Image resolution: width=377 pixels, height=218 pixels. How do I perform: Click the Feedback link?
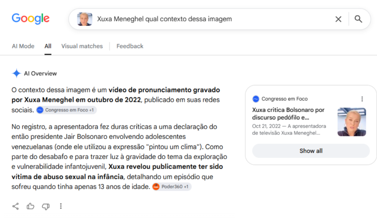coord(130,46)
